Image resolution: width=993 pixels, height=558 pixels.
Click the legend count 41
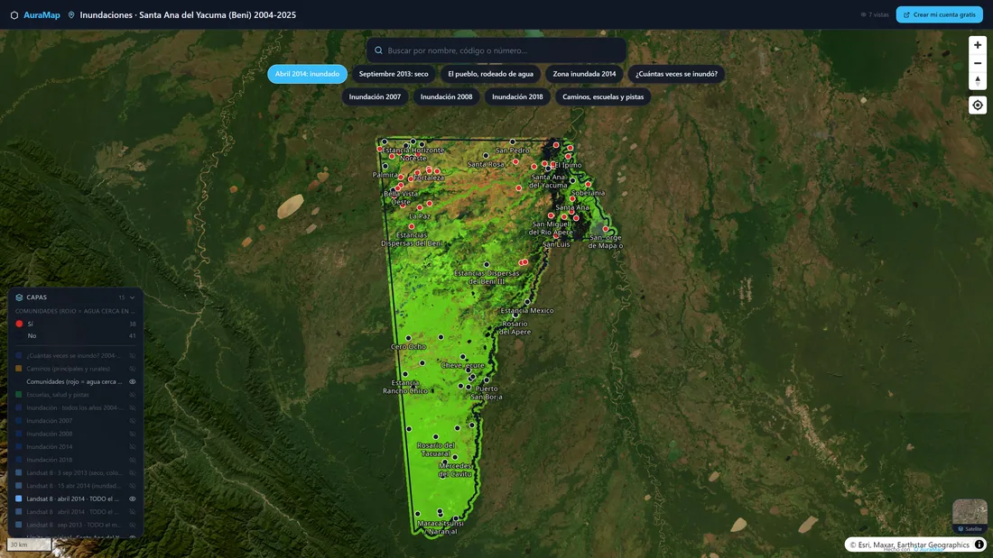(133, 336)
